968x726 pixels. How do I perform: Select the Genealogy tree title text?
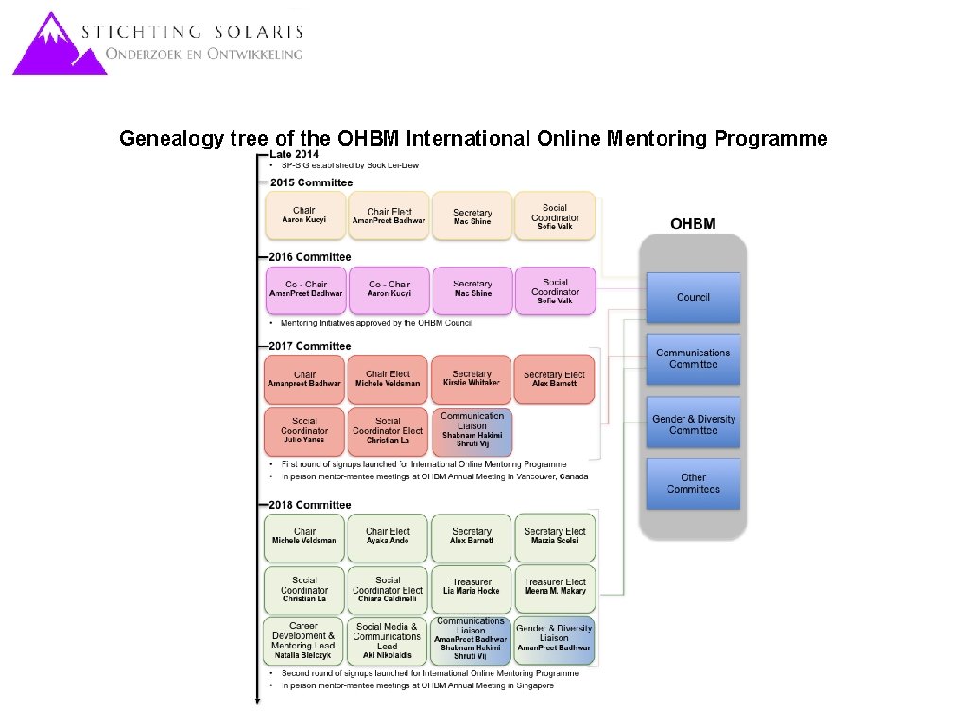474,138
